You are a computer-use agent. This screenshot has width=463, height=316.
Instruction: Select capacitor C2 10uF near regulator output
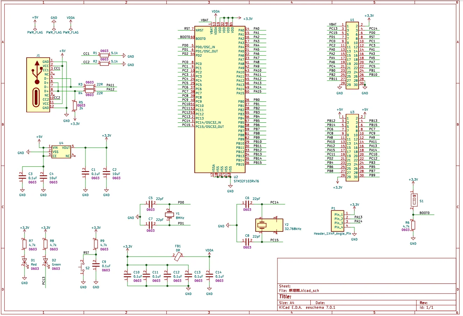point(106,172)
